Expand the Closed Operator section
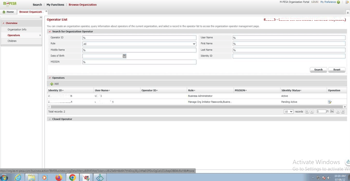This screenshot has width=350, height=181. pyautogui.click(x=50, y=119)
